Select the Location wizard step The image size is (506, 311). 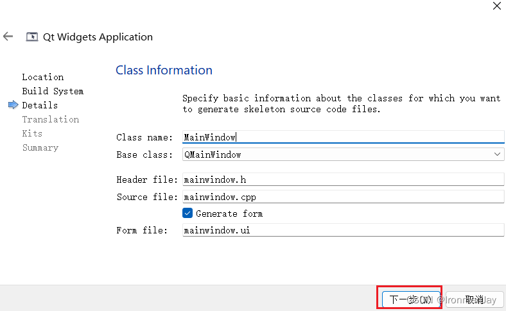pos(43,77)
